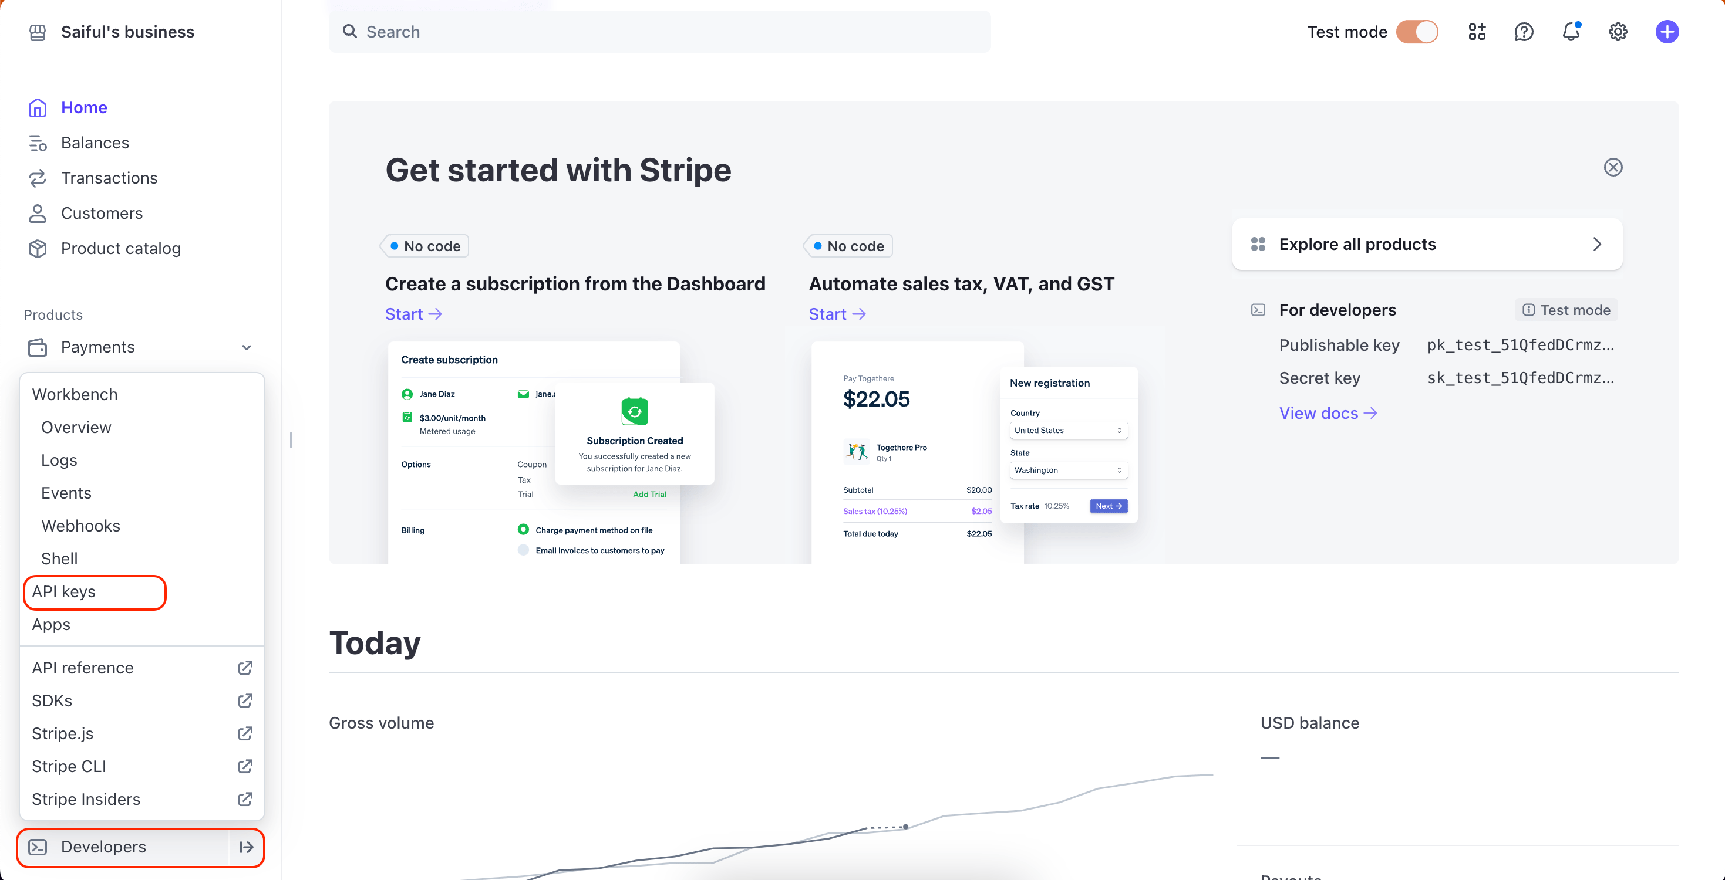Viewport: 1725px width, 880px height.
Task: Start automating sales tax, VAT, and GST
Action: 837,314
